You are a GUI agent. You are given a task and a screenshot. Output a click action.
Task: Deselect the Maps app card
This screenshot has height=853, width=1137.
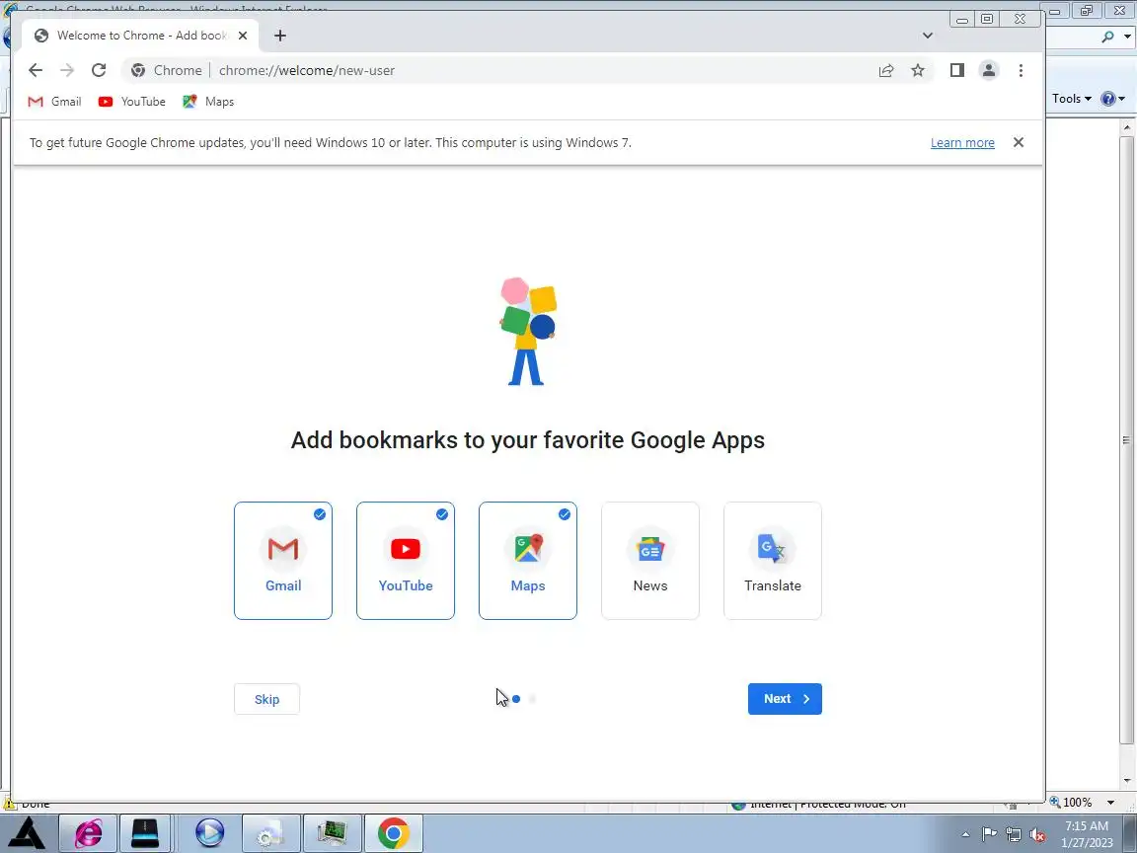coord(528,561)
